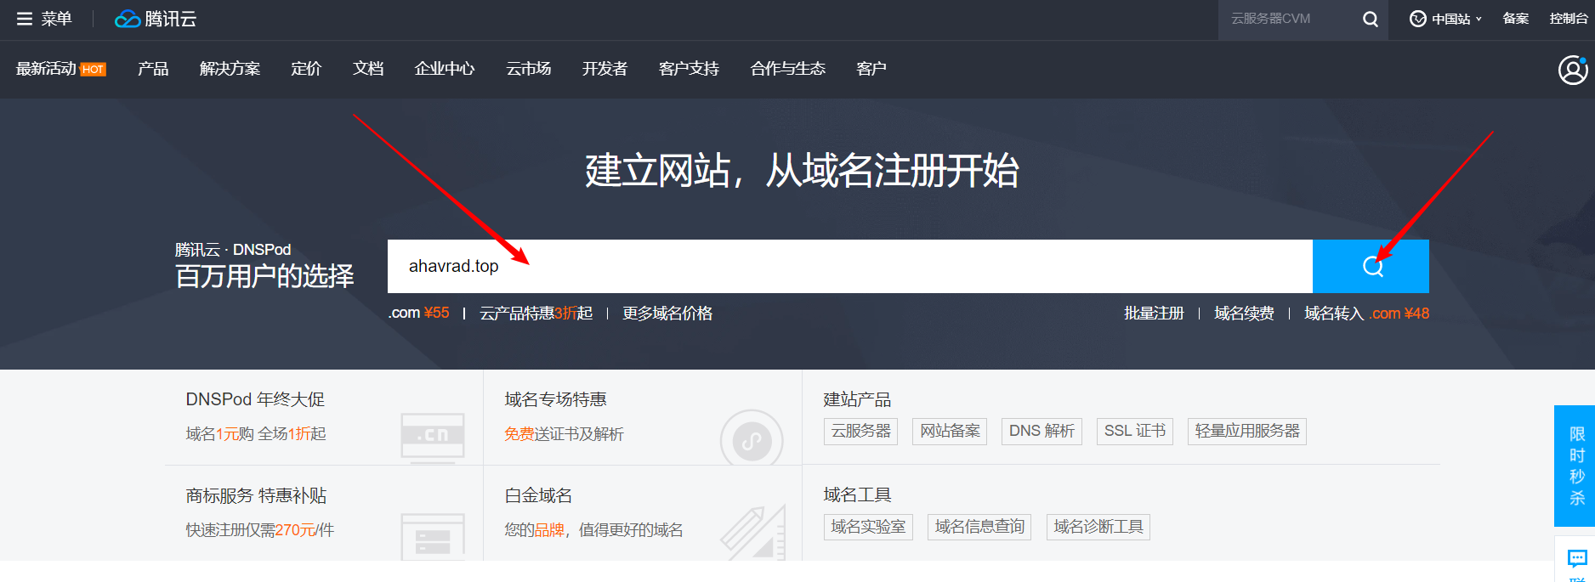Open the 域名实验室 tool button
Viewport: 1595px width, 582px height.
(868, 528)
